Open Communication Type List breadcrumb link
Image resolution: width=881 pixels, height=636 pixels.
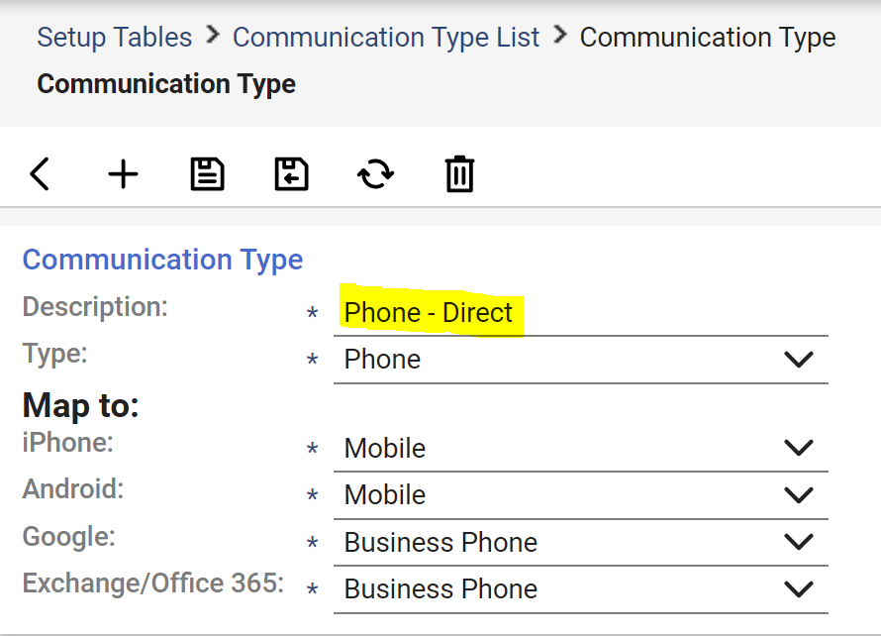tap(386, 37)
